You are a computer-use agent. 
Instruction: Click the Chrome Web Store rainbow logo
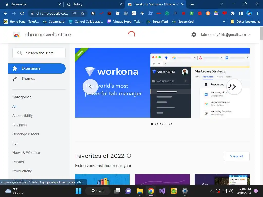(x=16, y=35)
